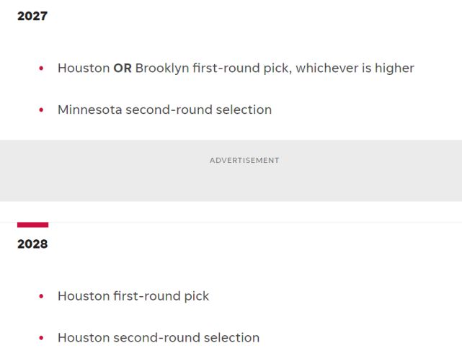
Task: Click the 2028 heading
Action: point(32,244)
